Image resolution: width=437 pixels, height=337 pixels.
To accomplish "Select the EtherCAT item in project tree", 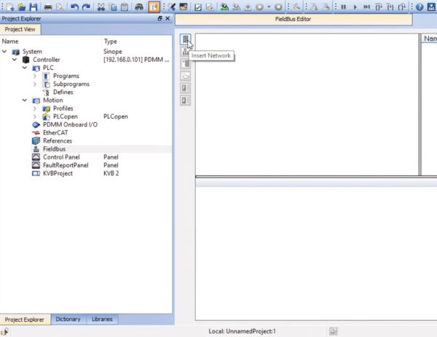I will pyautogui.click(x=55, y=133).
